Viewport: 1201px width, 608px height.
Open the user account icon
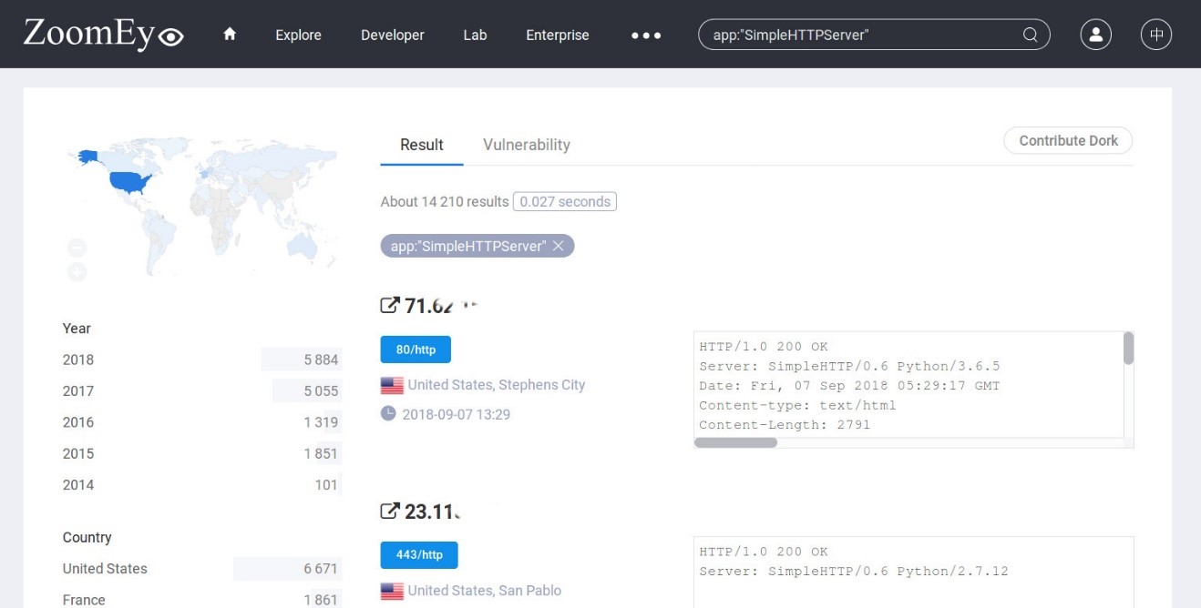[1095, 35]
